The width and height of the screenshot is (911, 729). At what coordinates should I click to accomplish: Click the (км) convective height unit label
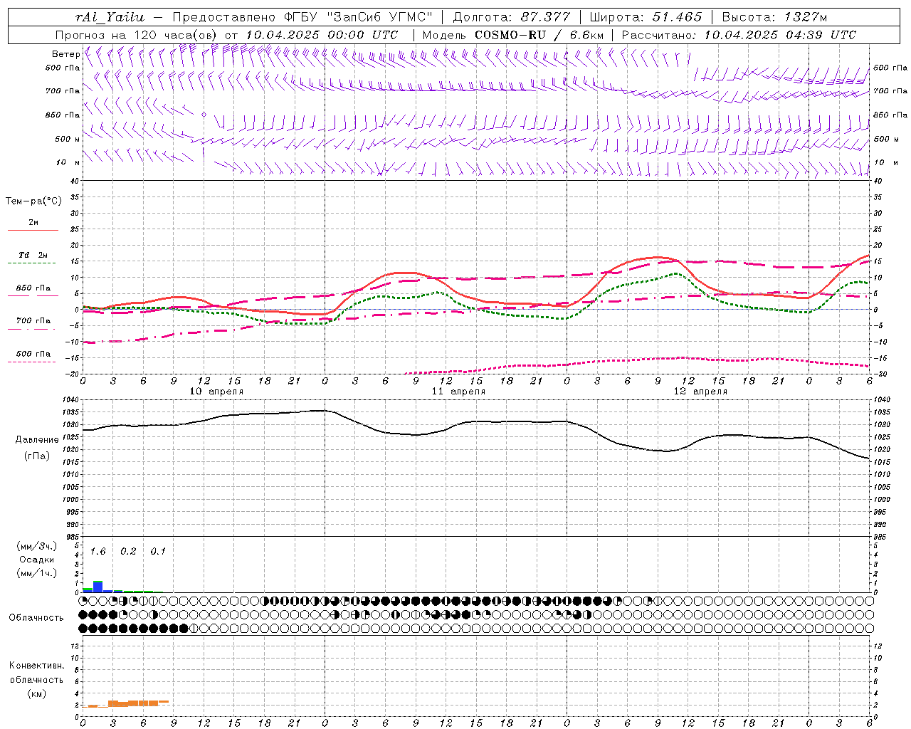pos(36,693)
